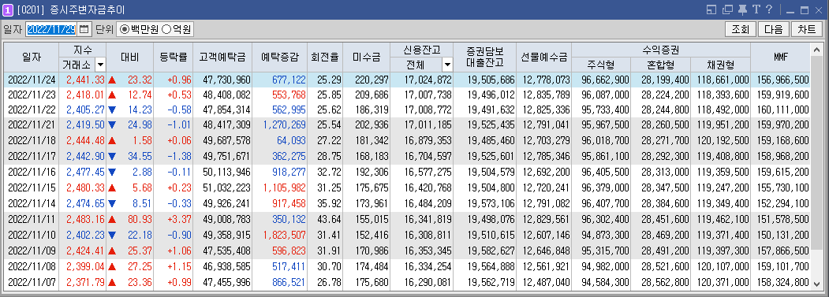Click futures deposit 12,835,789
This screenshot has width=829, height=297.
547,95
